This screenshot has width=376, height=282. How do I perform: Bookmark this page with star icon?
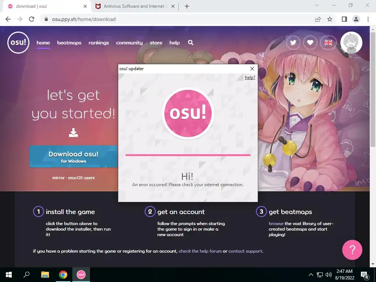click(x=330, y=19)
